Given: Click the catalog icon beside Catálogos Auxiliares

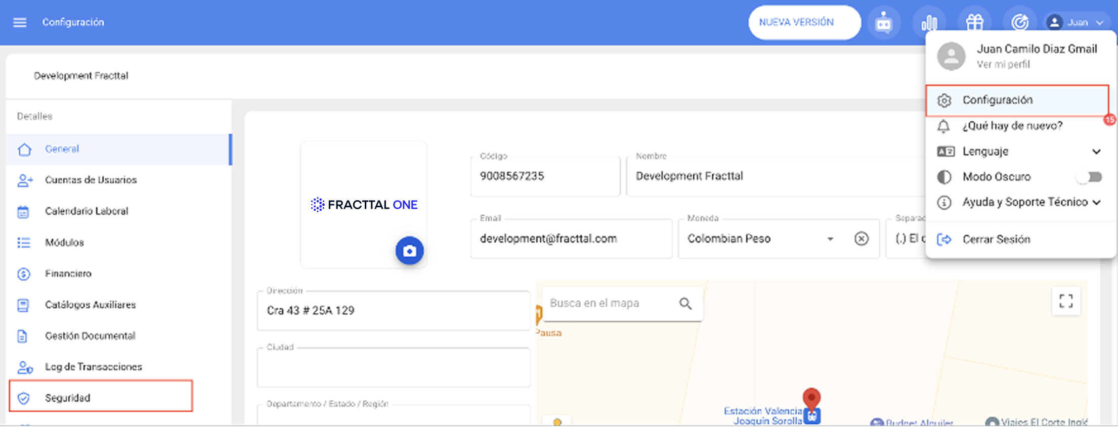Looking at the screenshot, I should point(23,305).
